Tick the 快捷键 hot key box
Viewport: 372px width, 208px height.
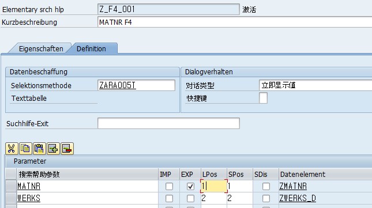[263, 98]
